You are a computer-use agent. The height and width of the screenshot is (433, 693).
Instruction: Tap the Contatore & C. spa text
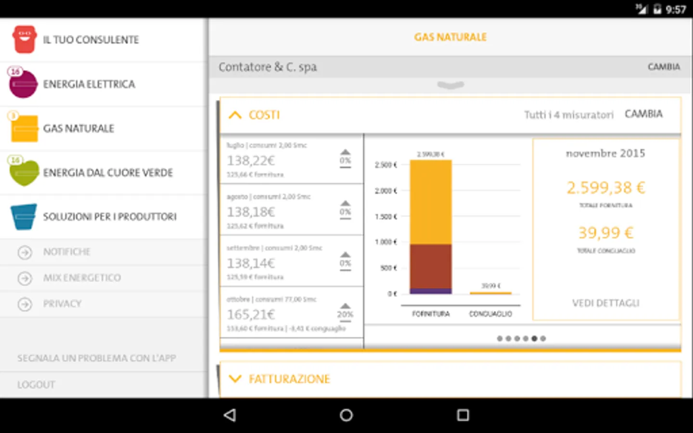click(268, 67)
